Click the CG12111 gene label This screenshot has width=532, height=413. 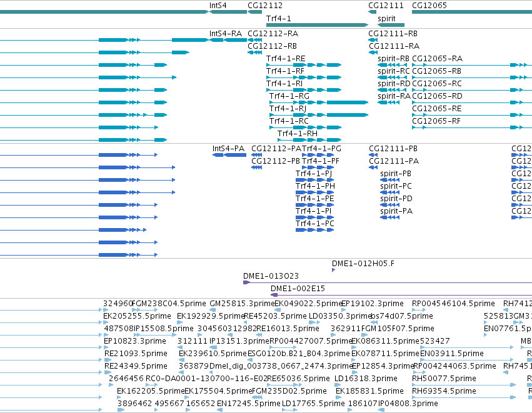pyautogui.click(x=386, y=6)
